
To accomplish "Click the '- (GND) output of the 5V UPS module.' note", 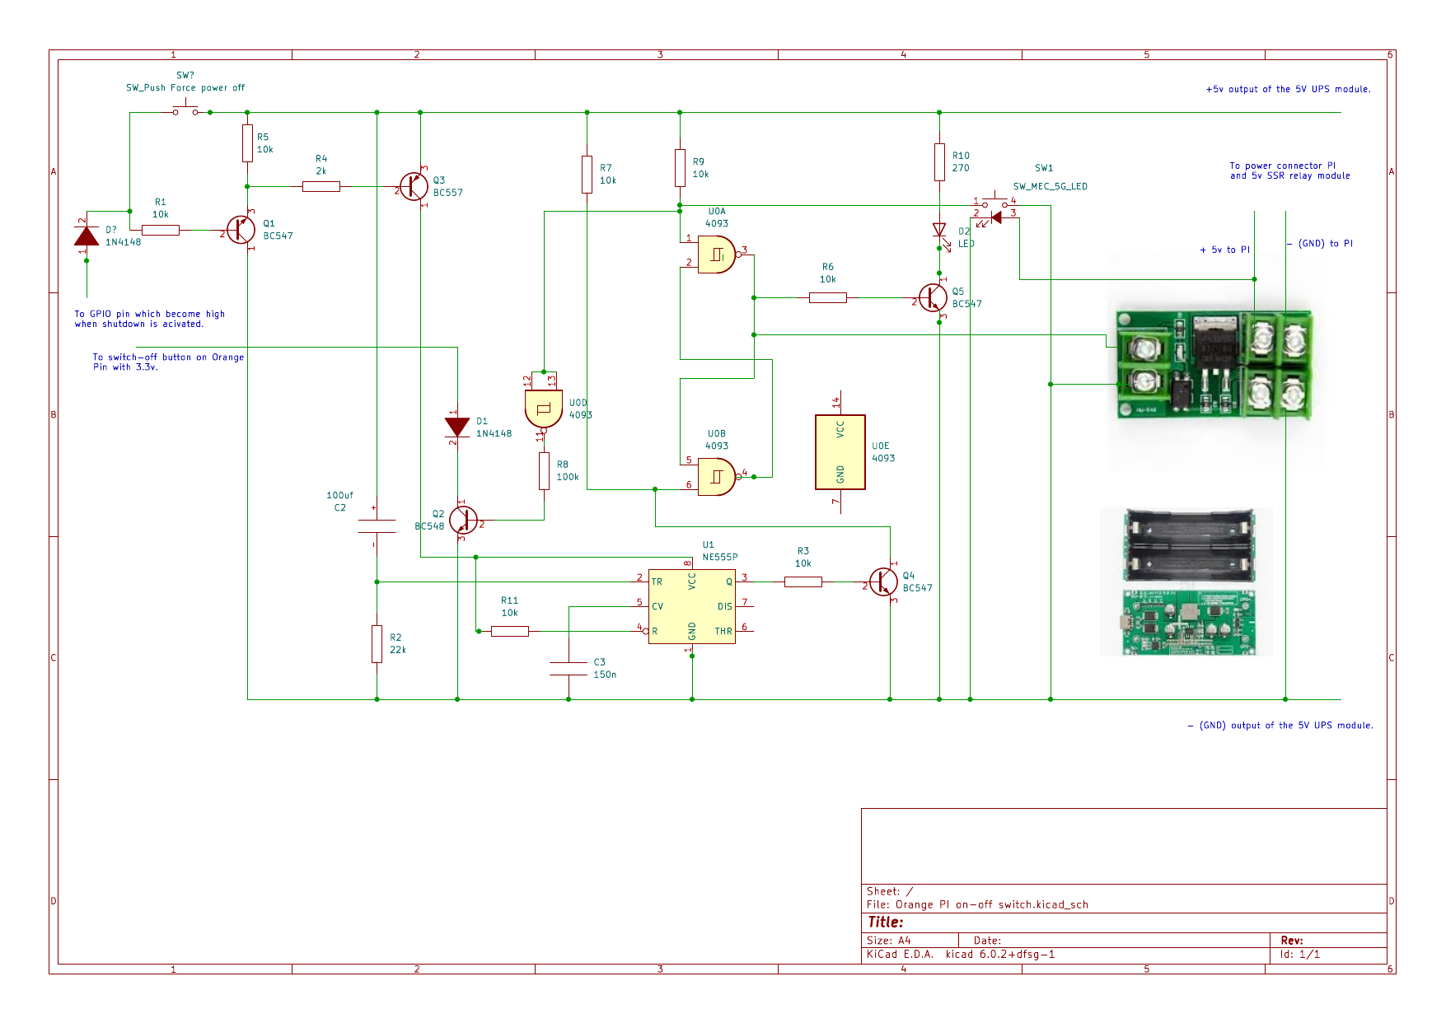I will tap(1280, 726).
